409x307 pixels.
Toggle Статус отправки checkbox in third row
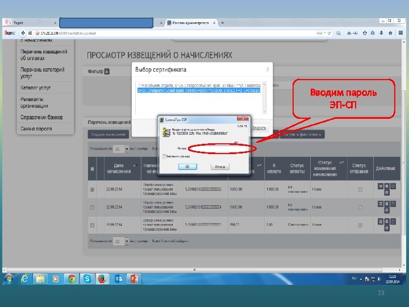tap(360, 225)
